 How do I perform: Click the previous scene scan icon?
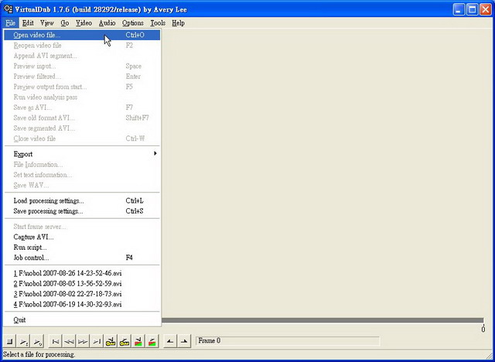[x=138, y=341]
